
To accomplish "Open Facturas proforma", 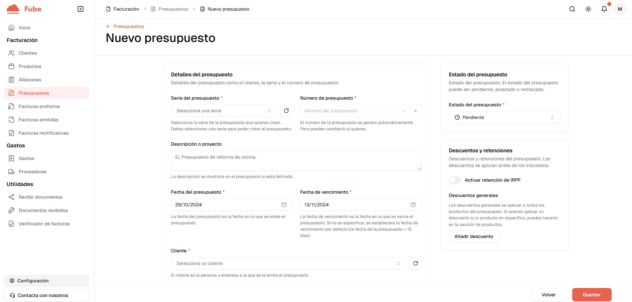I will pyautogui.click(x=46, y=106).
